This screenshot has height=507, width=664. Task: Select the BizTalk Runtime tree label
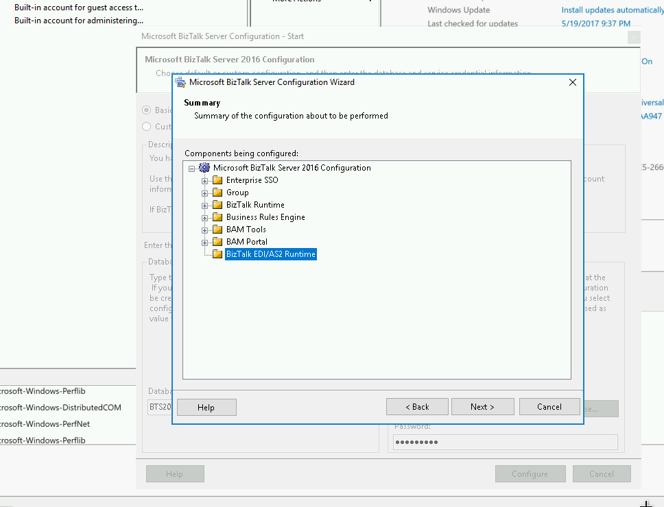(255, 205)
